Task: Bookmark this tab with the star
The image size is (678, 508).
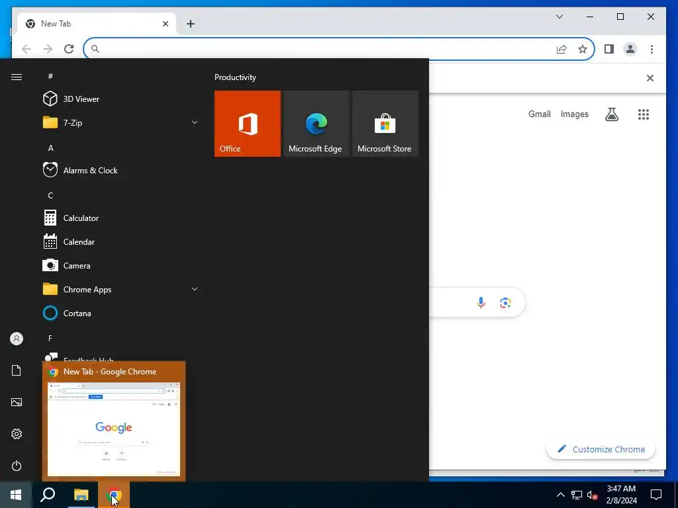Action: click(x=583, y=49)
